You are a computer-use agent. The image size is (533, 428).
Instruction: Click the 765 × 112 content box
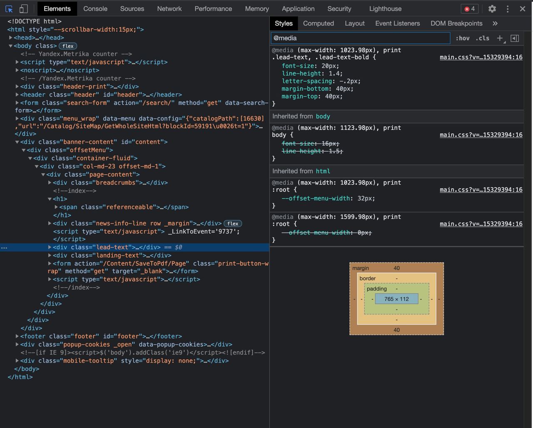pos(396,299)
